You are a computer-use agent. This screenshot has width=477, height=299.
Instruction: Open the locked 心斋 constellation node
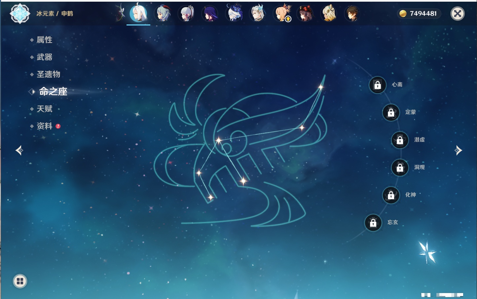click(x=378, y=85)
